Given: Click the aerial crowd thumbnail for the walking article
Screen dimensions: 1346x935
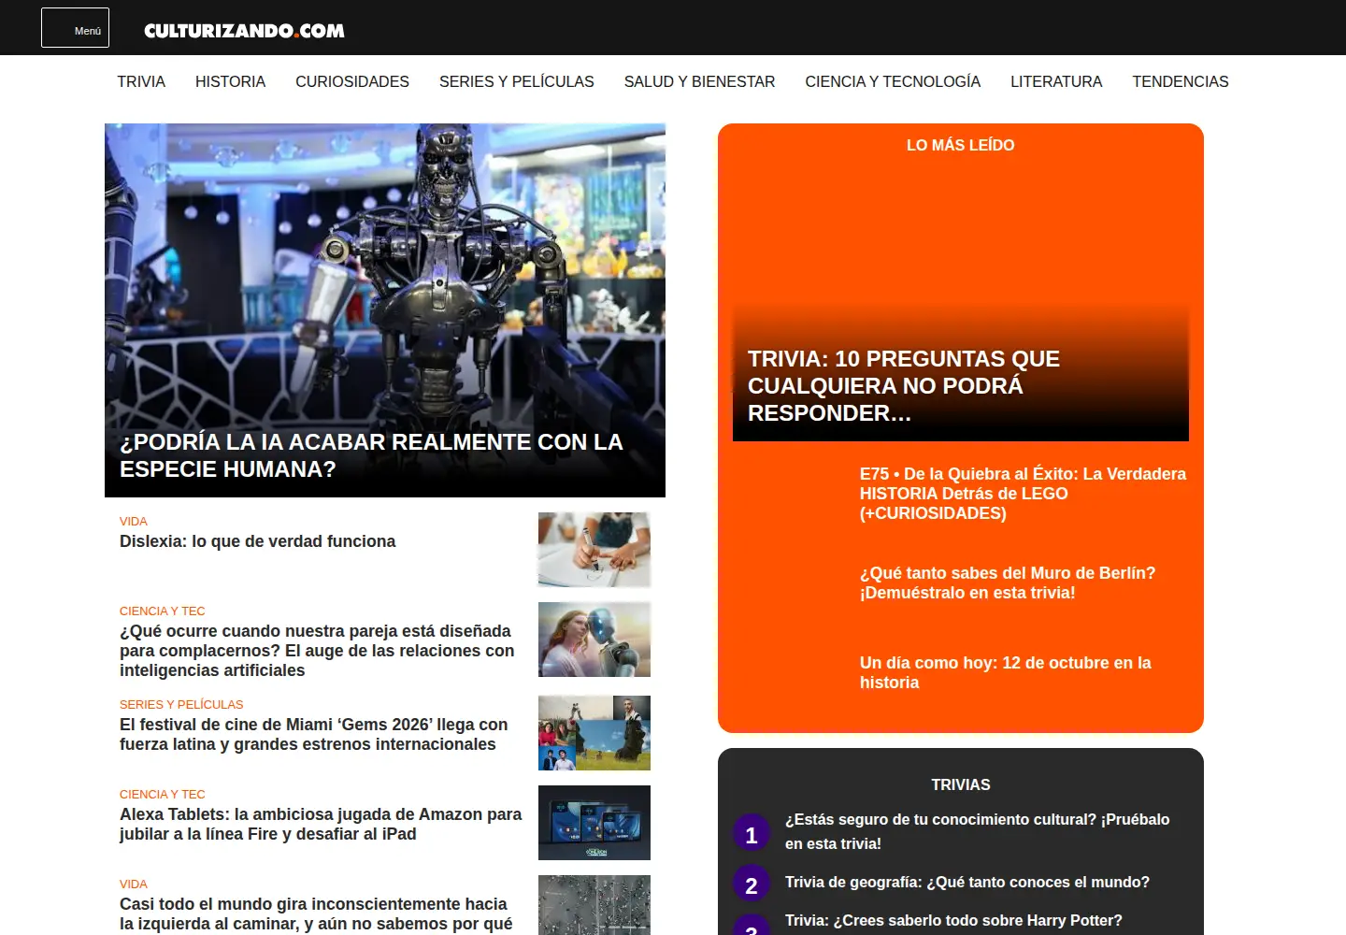Looking at the screenshot, I should tap(594, 905).
